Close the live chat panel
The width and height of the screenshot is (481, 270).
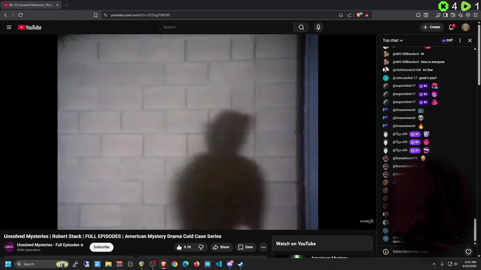pyautogui.click(x=470, y=40)
